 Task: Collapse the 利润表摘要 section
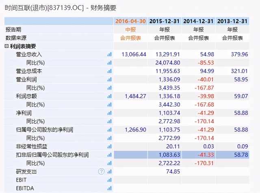[6, 46]
